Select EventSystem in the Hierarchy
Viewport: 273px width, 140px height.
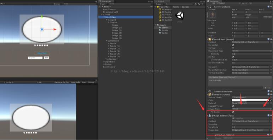tap(109, 67)
